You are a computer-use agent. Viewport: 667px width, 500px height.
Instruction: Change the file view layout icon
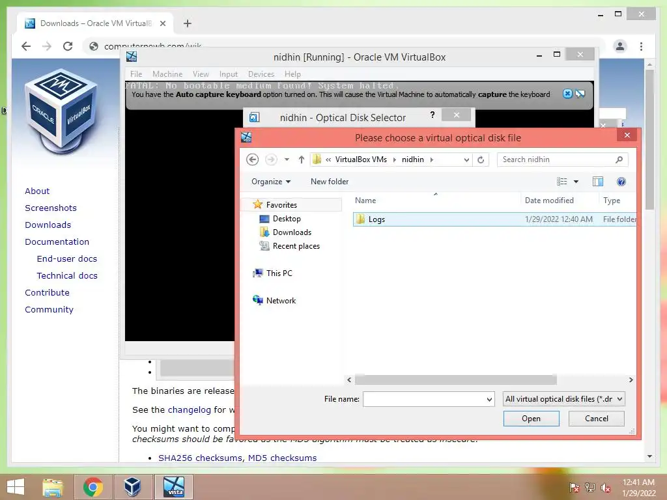[x=561, y=182]
